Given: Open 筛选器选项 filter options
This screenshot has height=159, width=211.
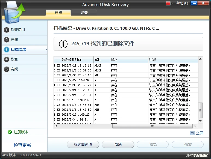Looking at the screenshot, I should click(83, 145).
